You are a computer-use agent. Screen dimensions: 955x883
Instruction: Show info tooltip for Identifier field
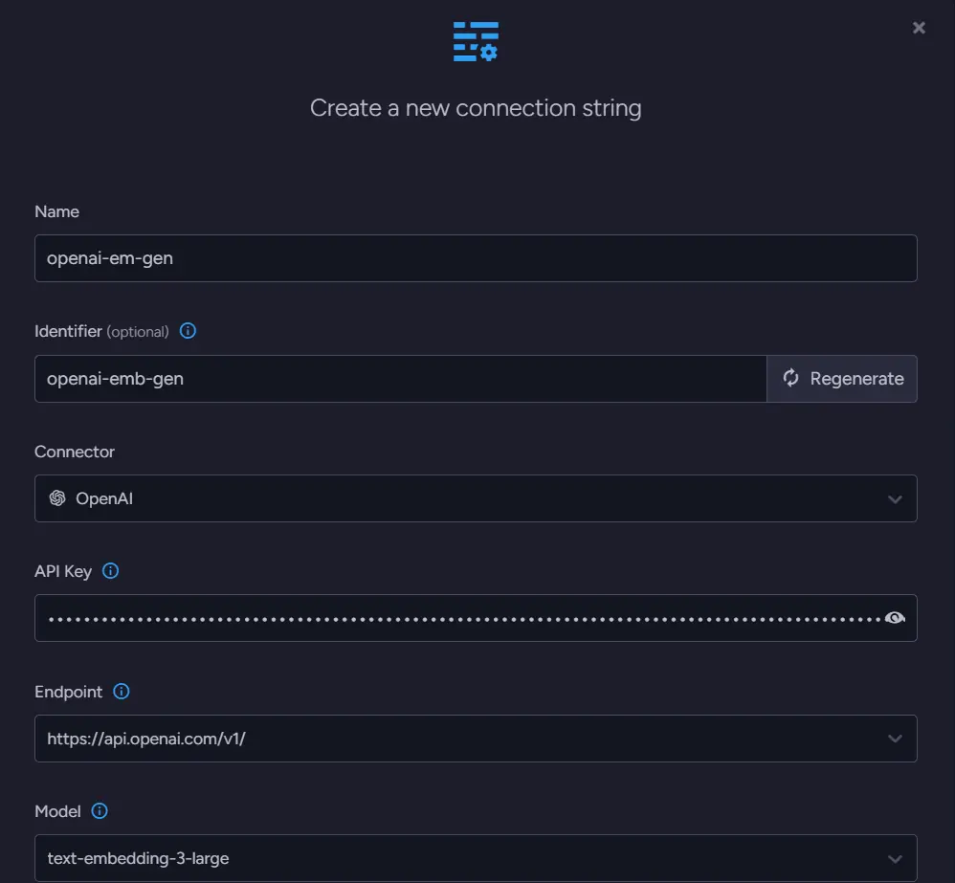click(189, 331)
